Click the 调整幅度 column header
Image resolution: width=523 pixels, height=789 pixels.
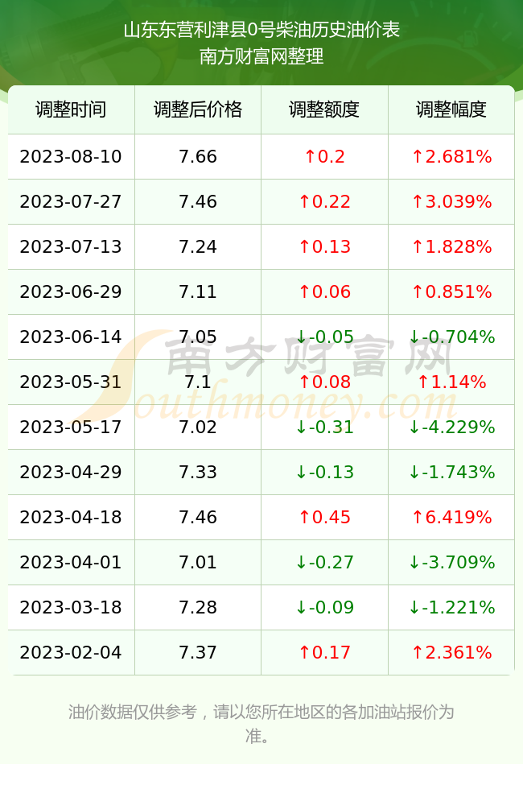(451, 109)
